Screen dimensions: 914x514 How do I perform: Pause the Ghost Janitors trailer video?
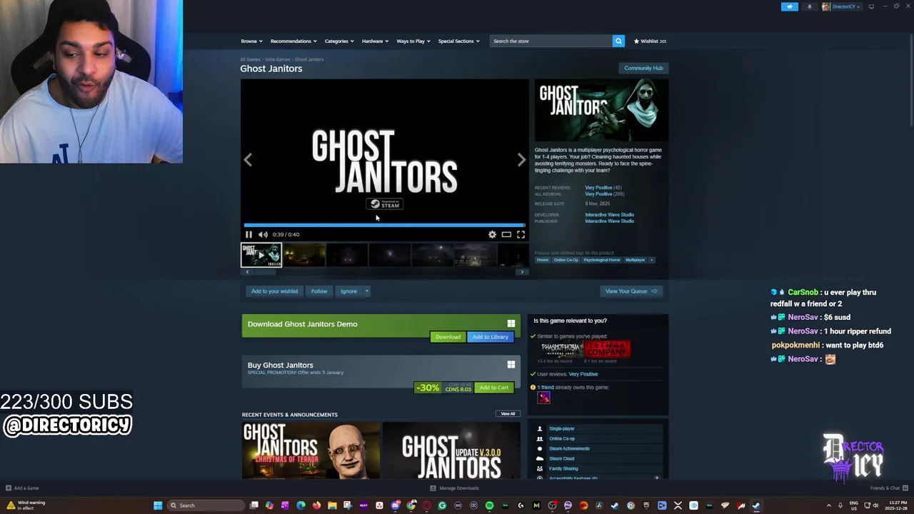(248, 234)
